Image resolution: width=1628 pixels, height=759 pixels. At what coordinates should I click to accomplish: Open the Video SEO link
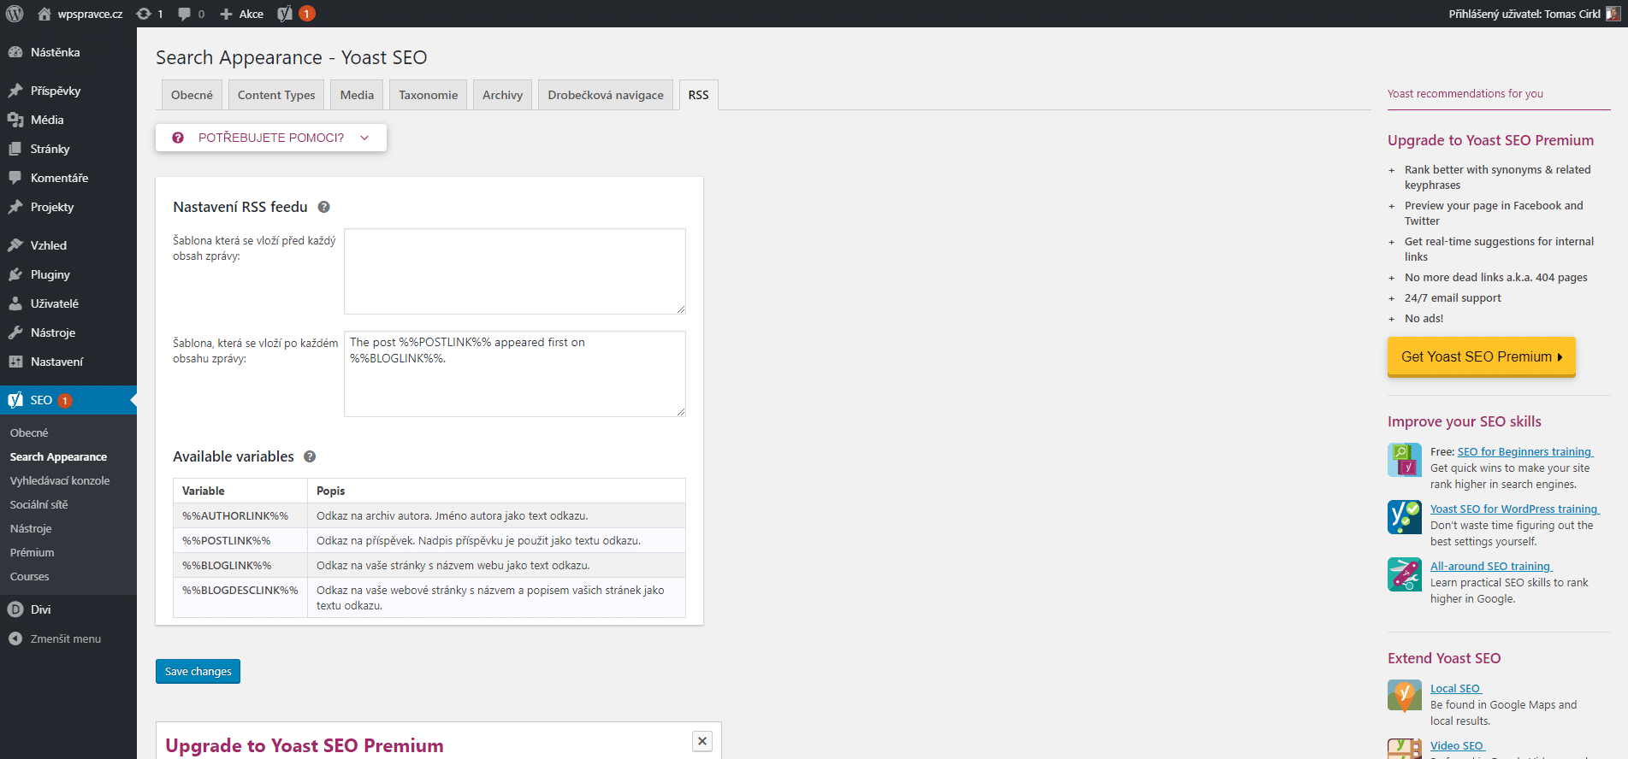point(1457,746)
